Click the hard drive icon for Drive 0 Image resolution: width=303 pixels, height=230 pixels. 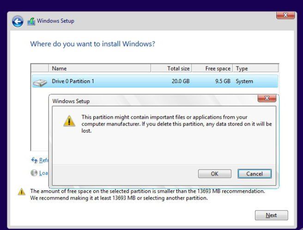pos(40,83)
